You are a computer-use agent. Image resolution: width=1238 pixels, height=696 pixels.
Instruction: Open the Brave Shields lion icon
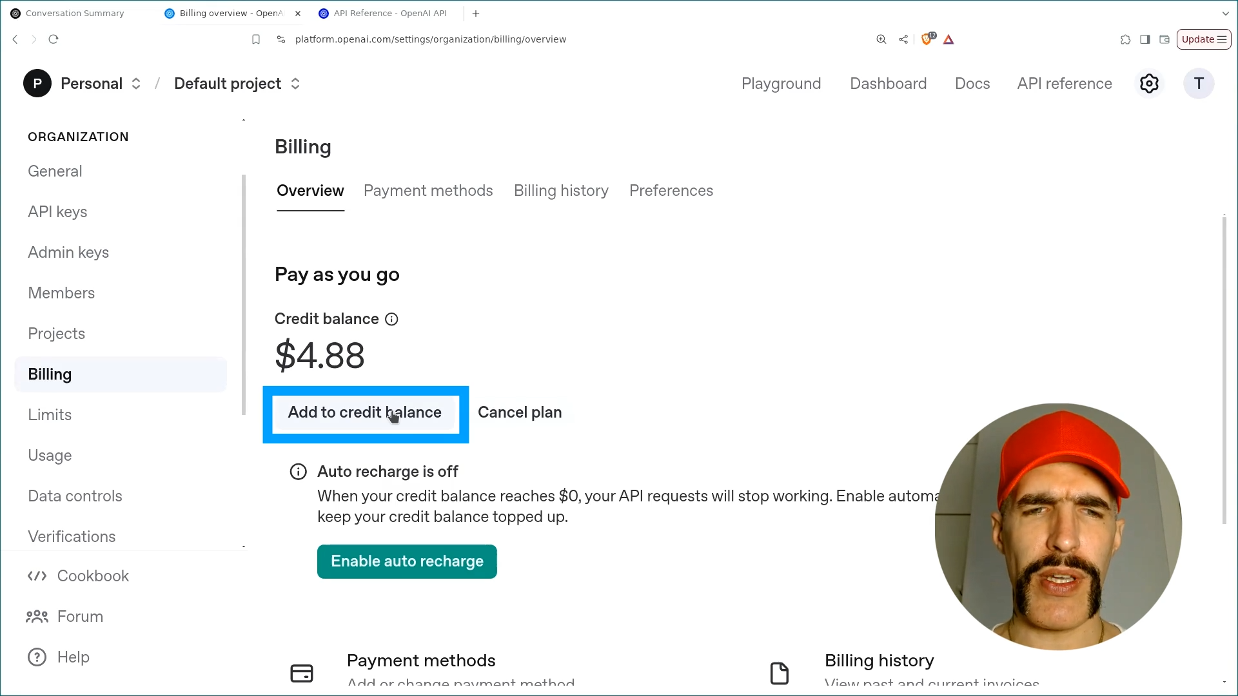[927, 39]
